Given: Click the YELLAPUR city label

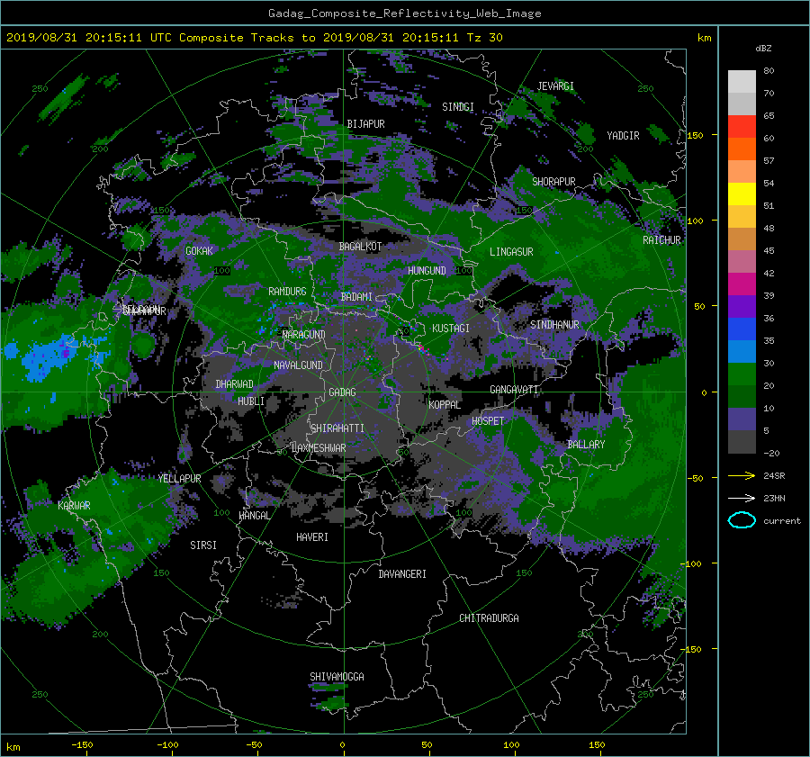Looking at the screenshot, I should (x=179, y=479).
